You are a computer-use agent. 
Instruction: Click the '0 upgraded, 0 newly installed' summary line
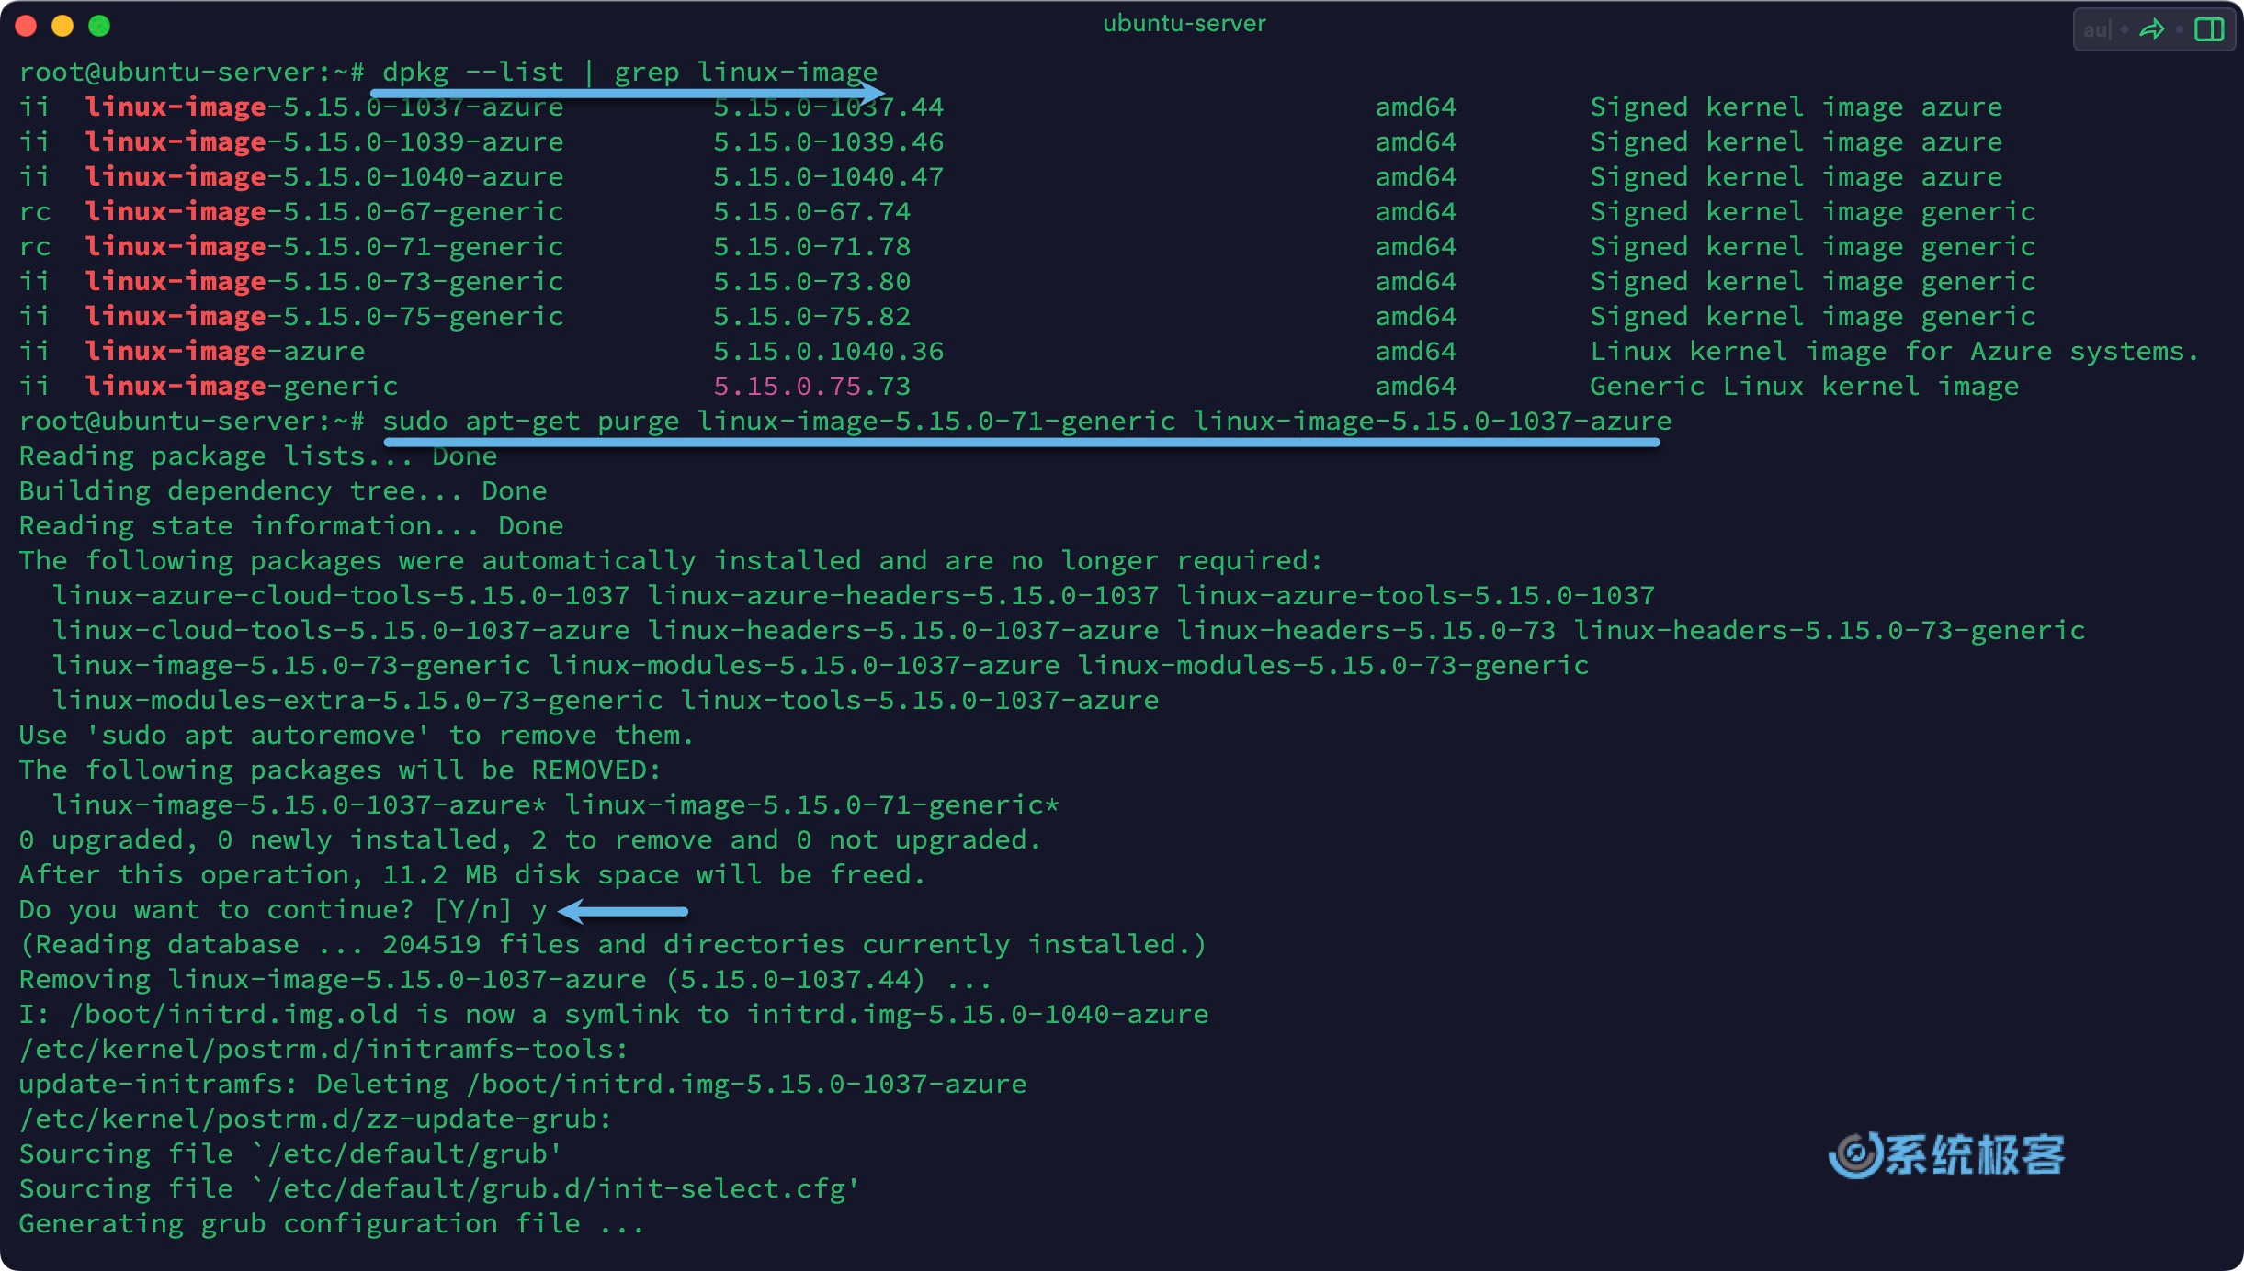click(x=530, y=840)
